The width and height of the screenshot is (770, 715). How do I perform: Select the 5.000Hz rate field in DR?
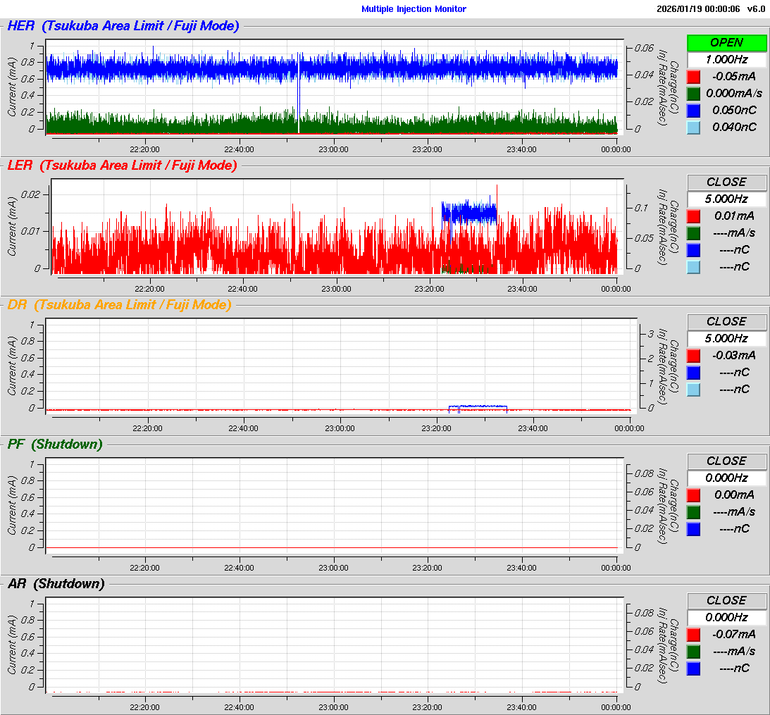click(726, 338)
